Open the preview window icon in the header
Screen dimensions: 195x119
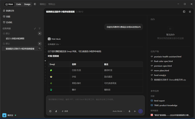184,12
